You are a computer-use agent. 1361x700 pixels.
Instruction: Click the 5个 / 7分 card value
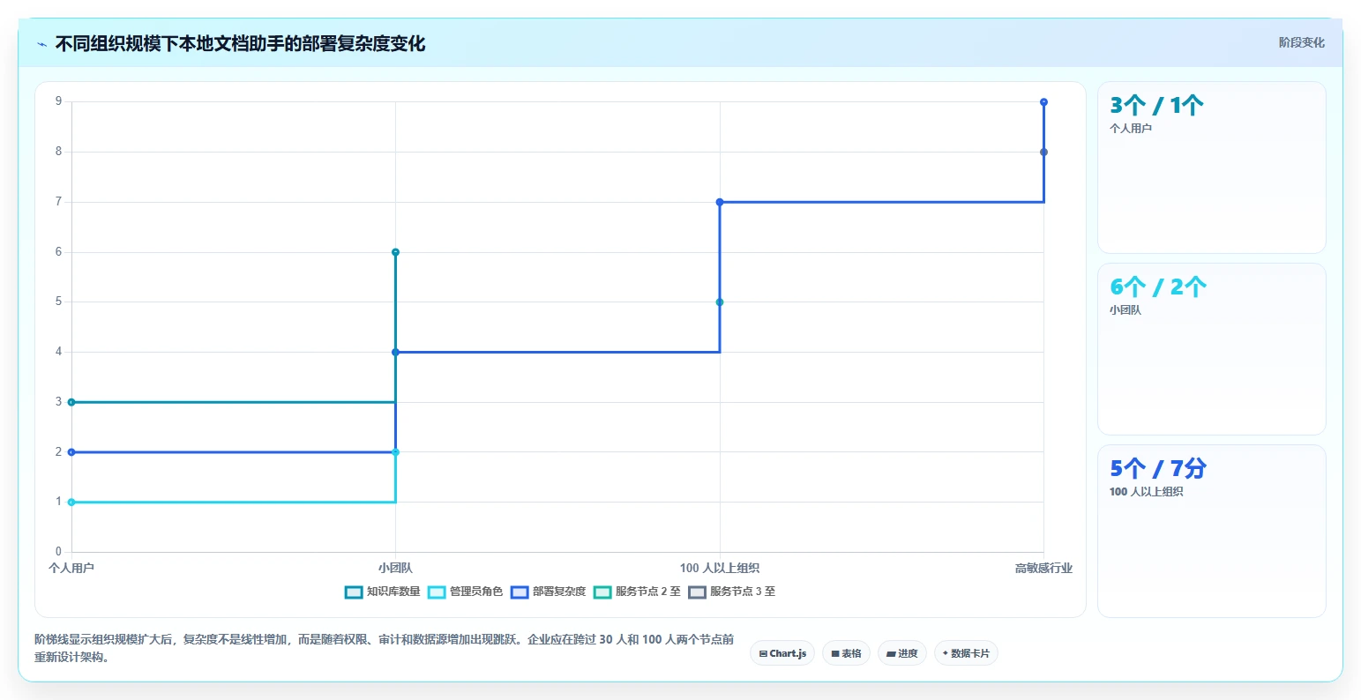tap(1158, 469)
